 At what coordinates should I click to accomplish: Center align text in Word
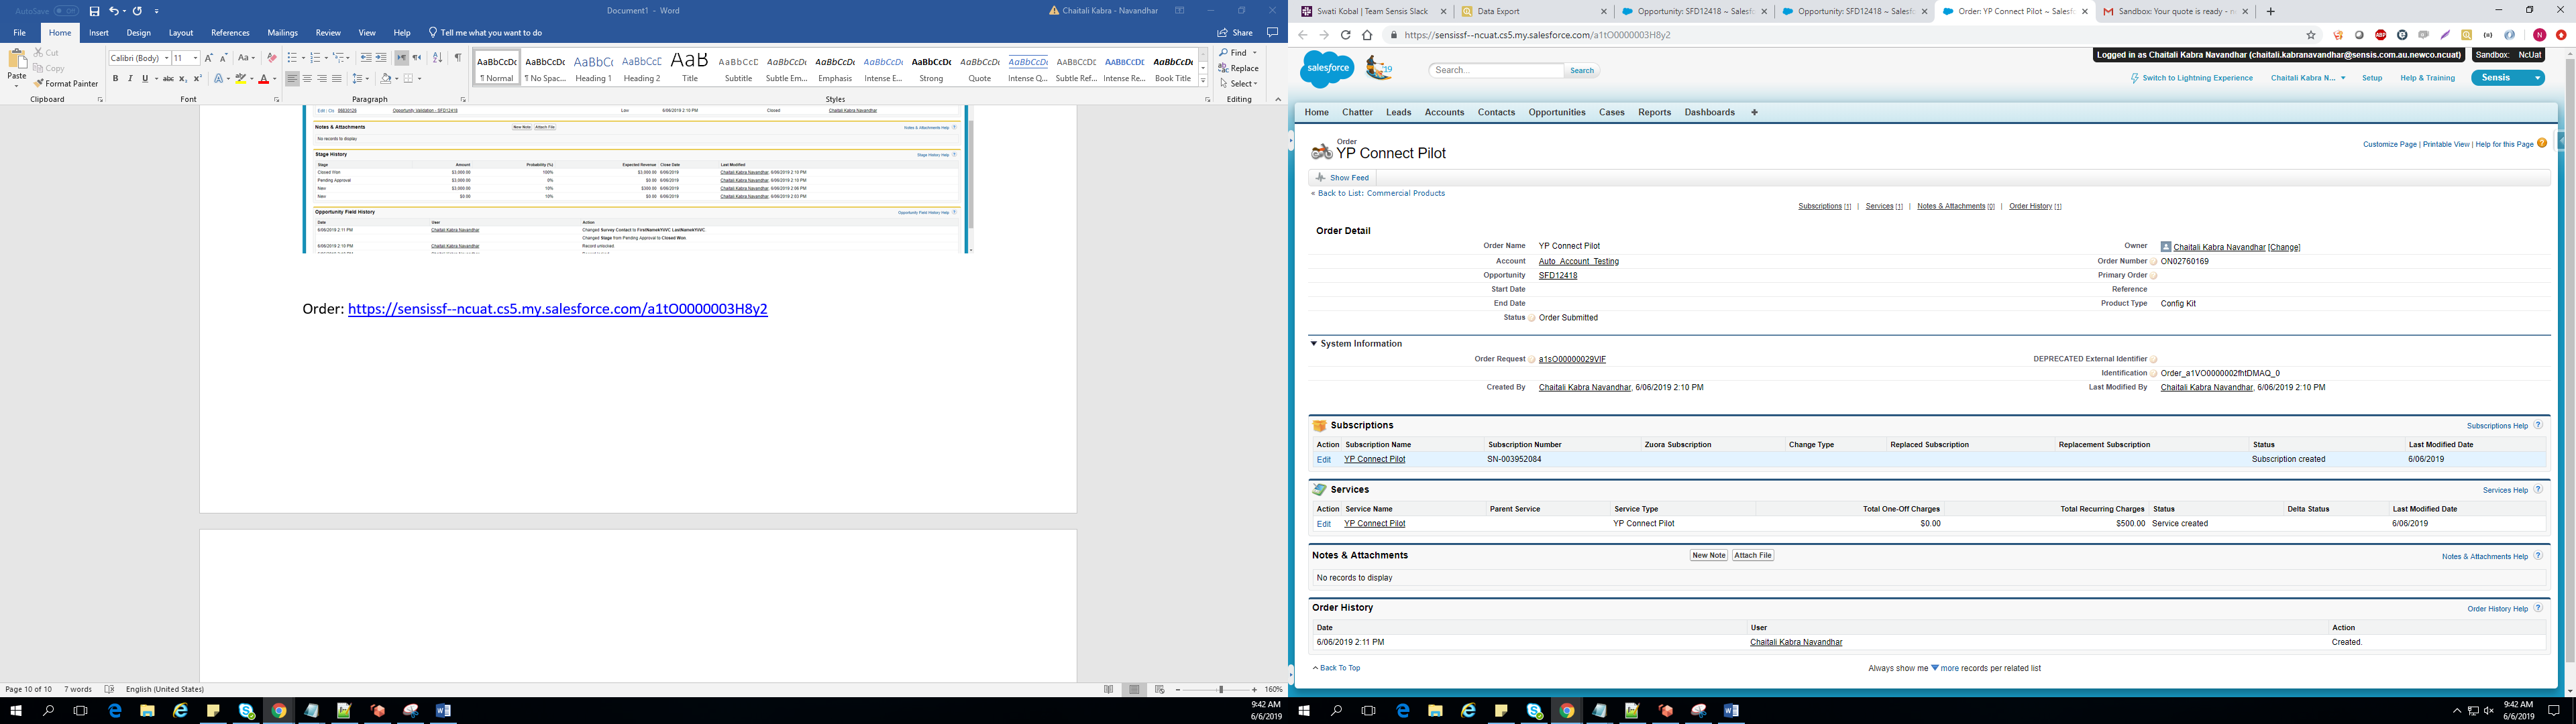(x=307, y=79)
